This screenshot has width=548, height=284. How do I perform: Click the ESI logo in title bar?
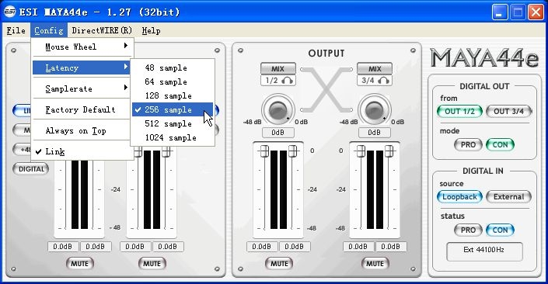10,12
